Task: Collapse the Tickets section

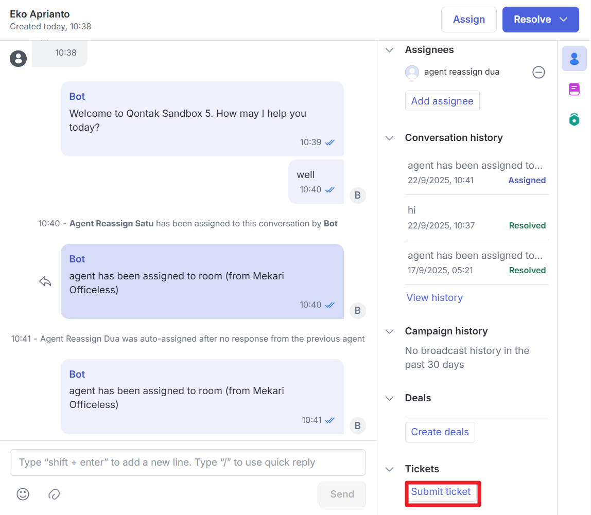Action: pyautogui.click(x=390, y=469)
